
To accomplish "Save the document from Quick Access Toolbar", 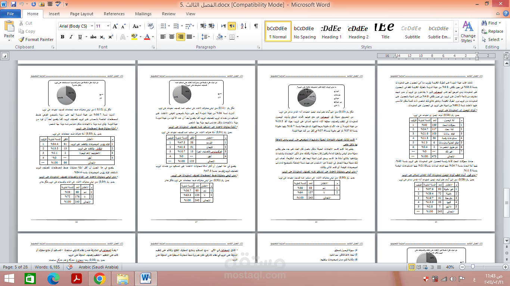I will click(x=13, y=4).
